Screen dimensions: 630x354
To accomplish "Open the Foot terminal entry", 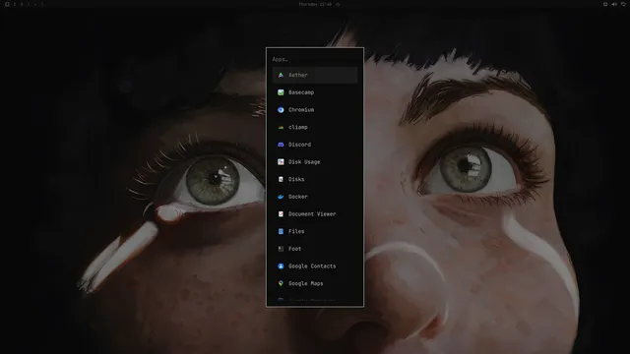I will pos(315,249).
